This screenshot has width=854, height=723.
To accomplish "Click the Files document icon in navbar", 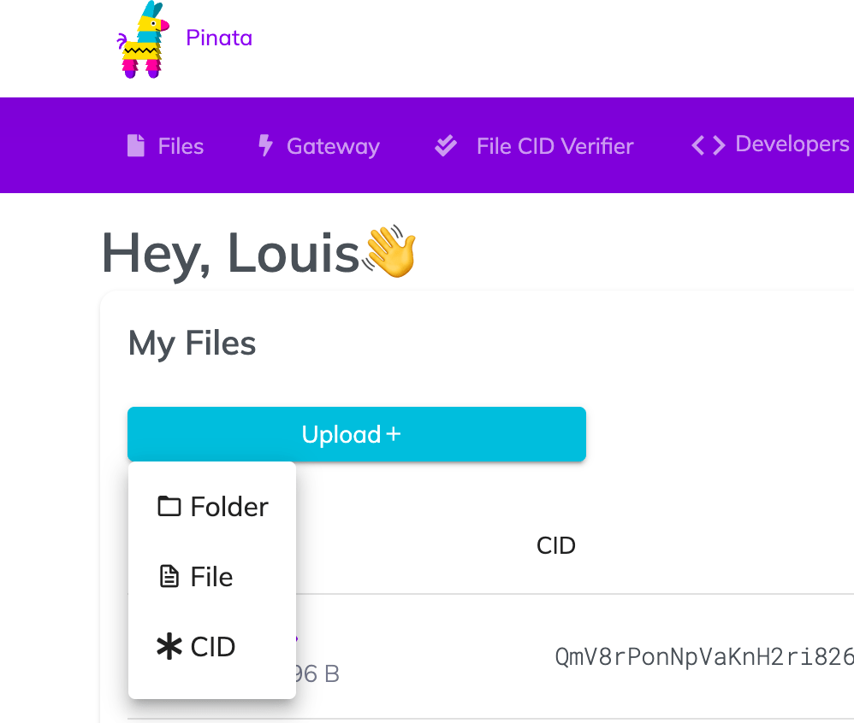I will [x=135, y=146].
